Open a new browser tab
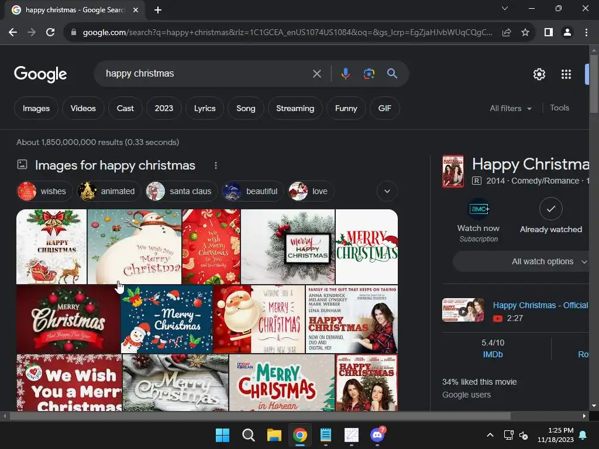599x449 pixels. pyautogui.click(x=158, y=10)
